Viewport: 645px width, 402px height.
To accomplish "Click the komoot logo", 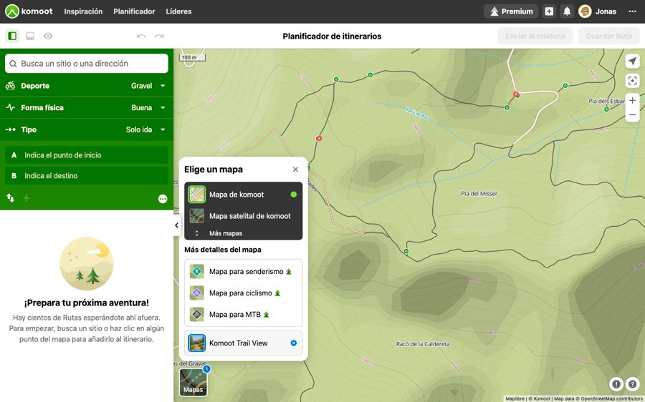I will pos(29,11).
